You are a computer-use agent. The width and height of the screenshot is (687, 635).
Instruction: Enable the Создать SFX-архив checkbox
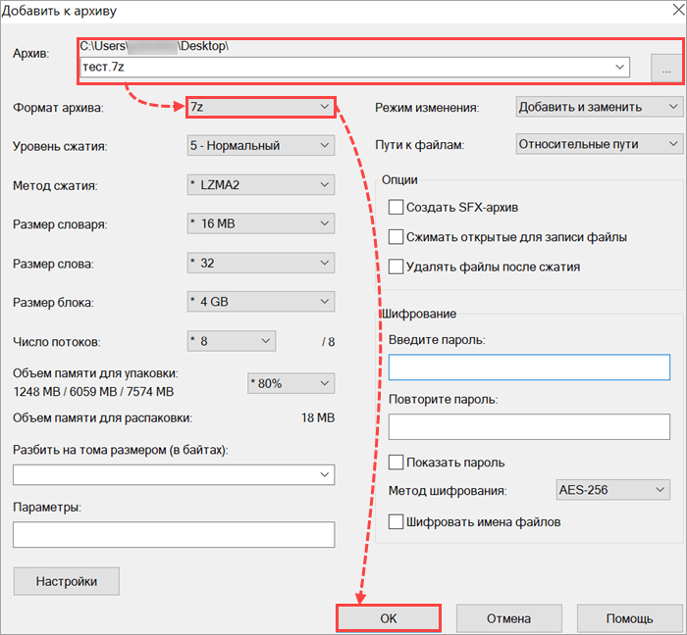(396, 207)
